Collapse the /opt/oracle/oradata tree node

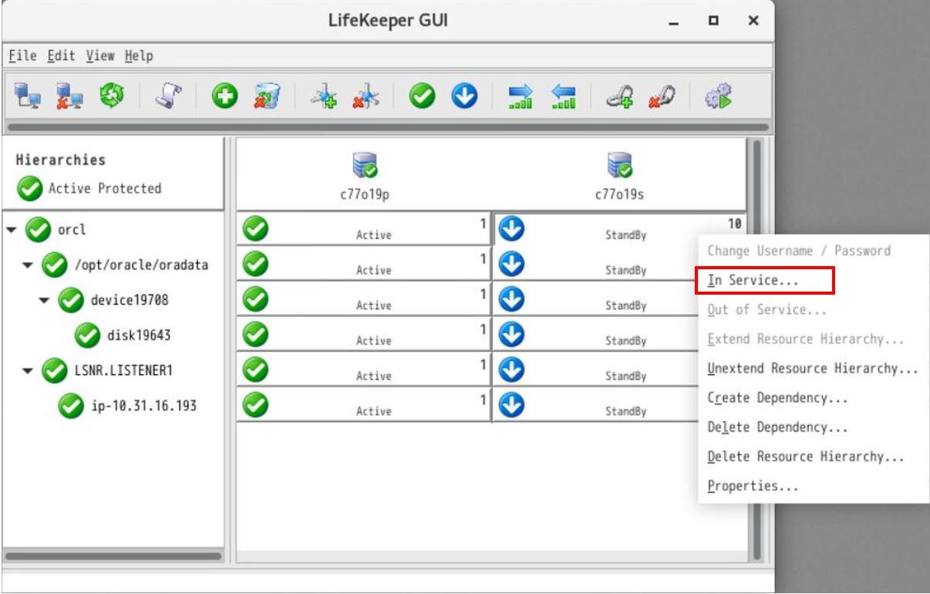27,265
